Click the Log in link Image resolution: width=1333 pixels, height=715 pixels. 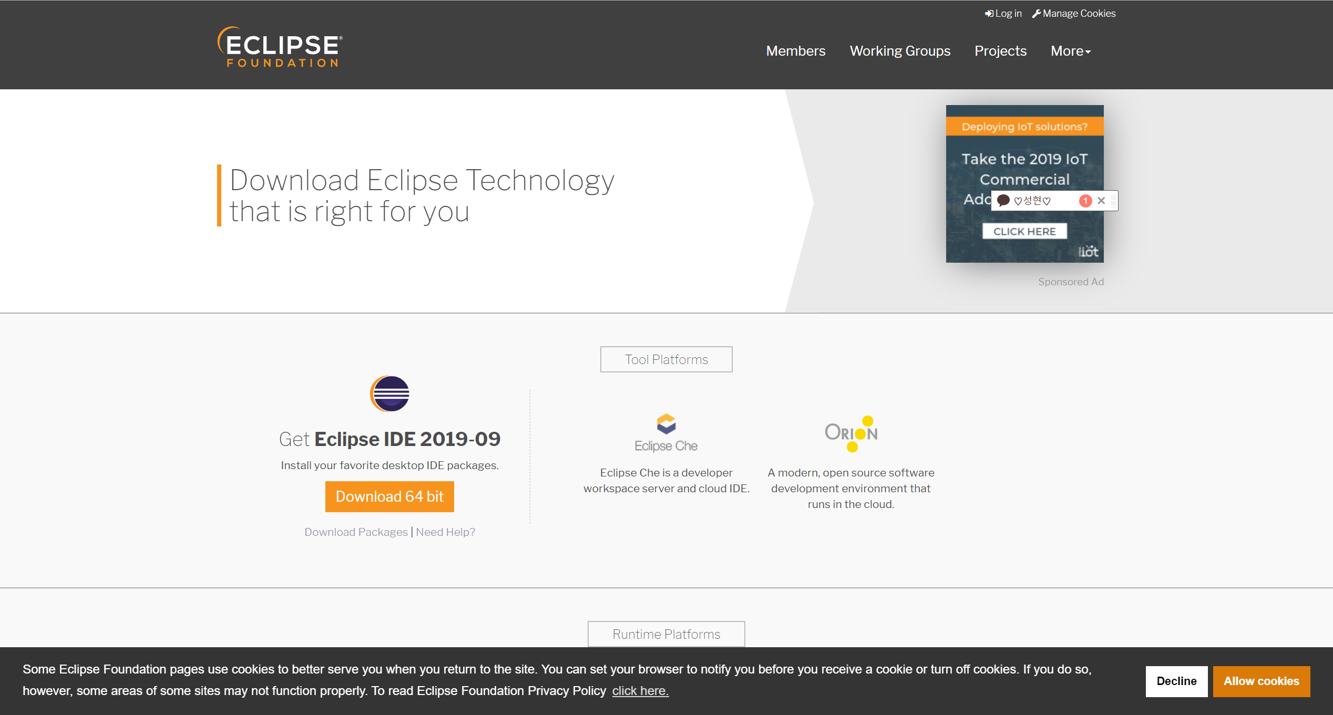(1003, 14)
